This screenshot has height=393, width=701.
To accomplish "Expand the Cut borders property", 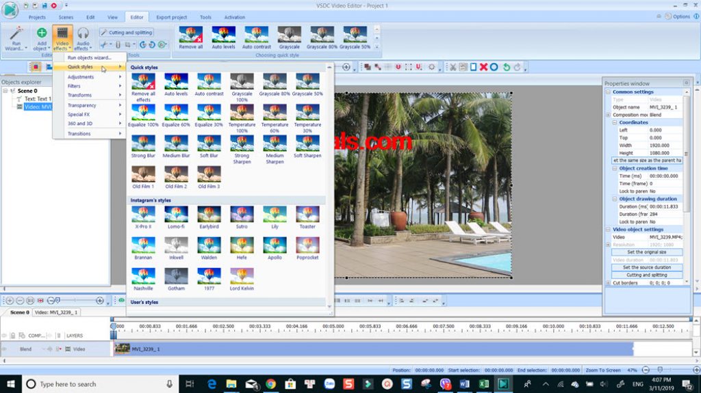I will click(x=608, y=283).
